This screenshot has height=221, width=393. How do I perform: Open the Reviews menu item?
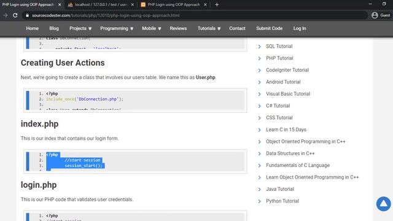click(178, 28)
